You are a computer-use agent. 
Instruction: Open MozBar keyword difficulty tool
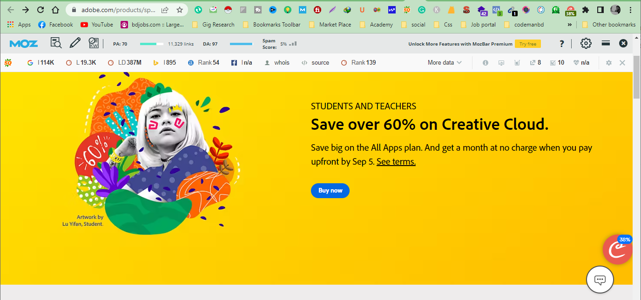click(94, 43)
